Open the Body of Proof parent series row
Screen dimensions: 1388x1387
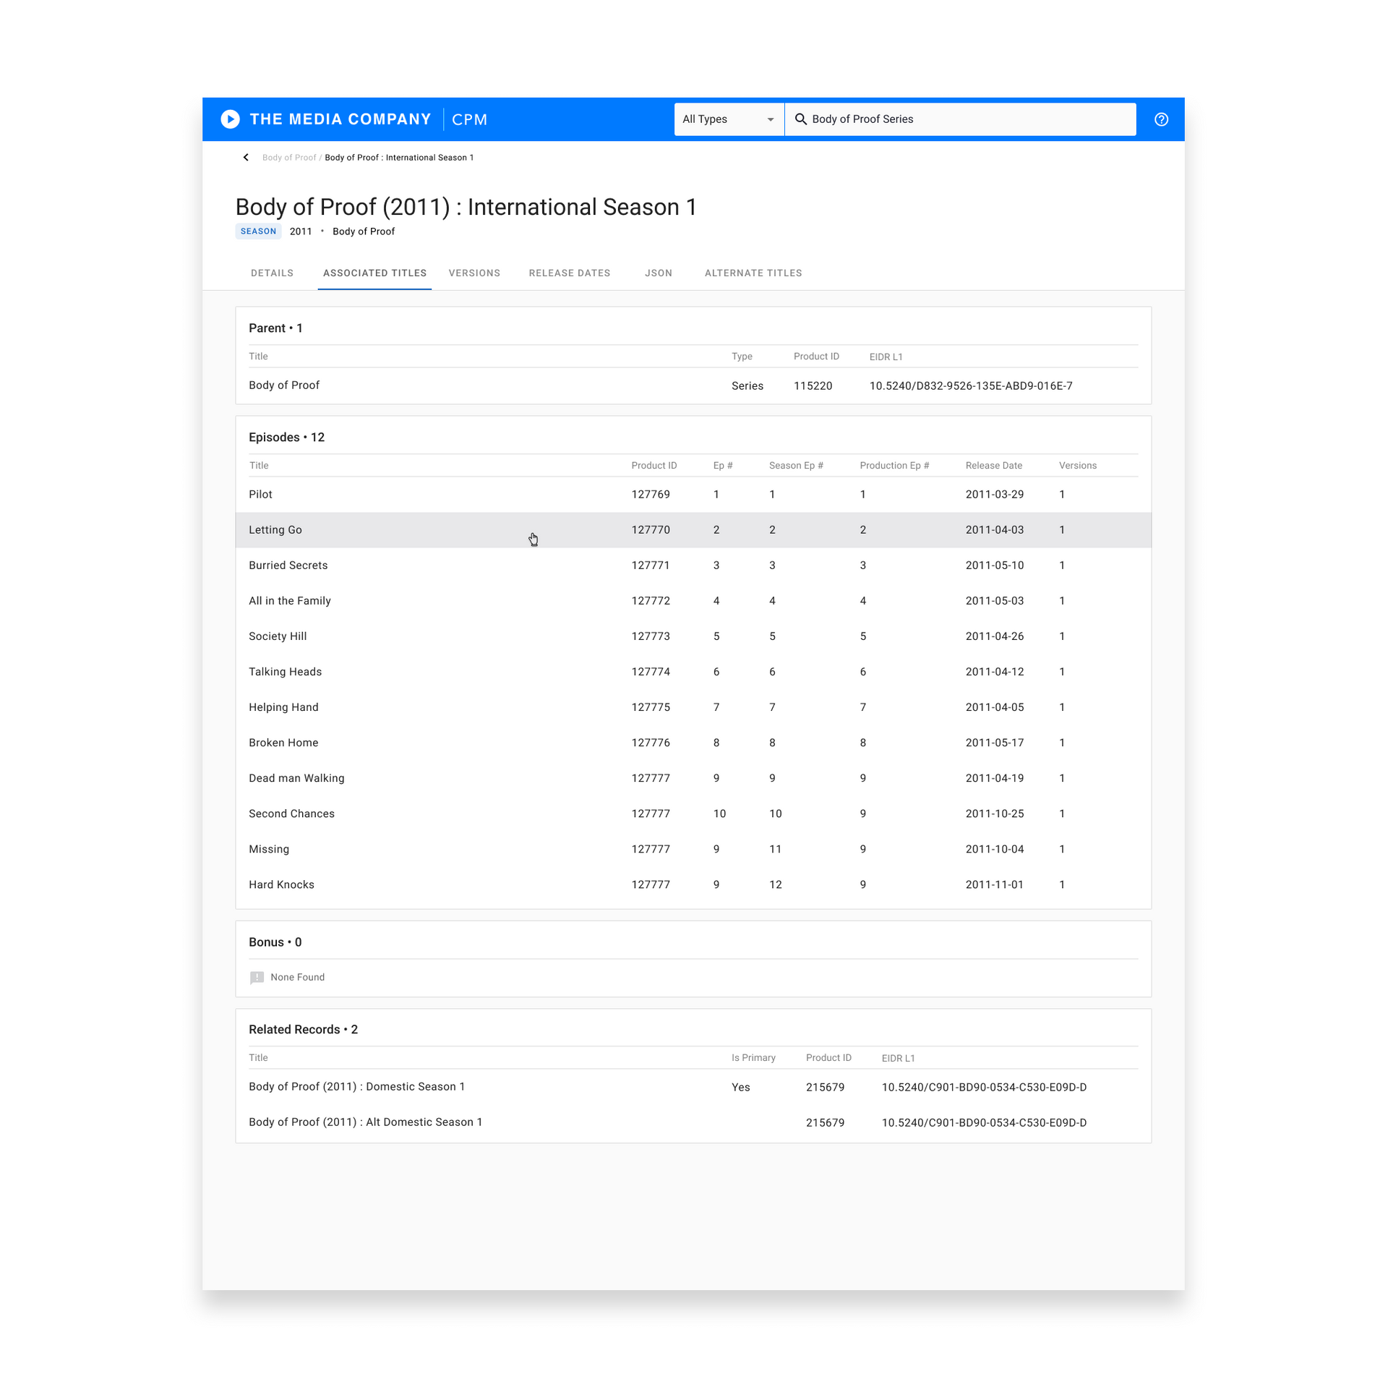click(x=284, y=385)
